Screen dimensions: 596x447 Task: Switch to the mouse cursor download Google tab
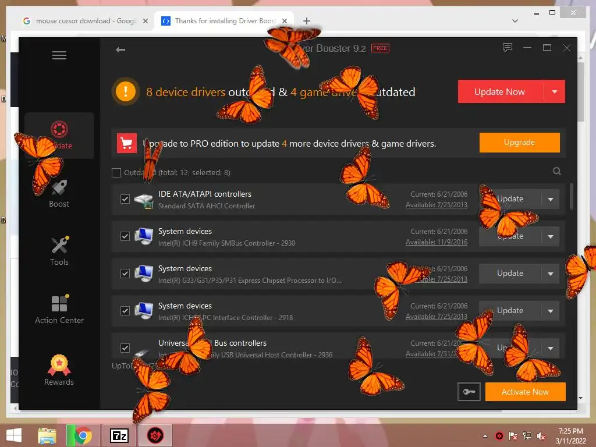(x=85, y=21)
